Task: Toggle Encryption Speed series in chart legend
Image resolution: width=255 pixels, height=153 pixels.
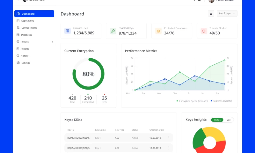Action: tap(192, 101)
